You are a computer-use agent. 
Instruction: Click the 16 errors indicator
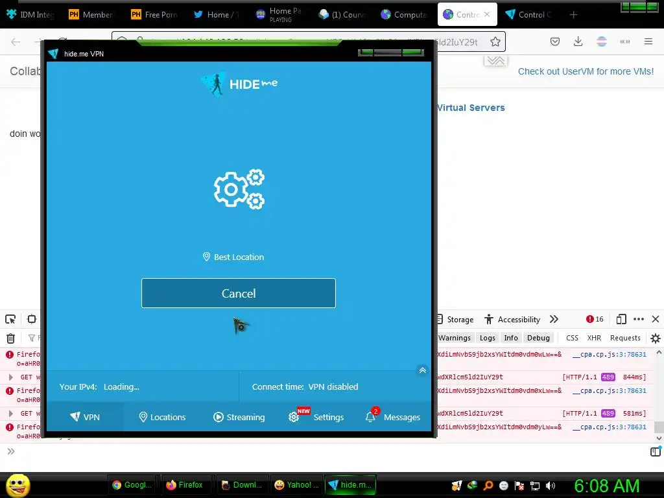[x=595, y=319]
